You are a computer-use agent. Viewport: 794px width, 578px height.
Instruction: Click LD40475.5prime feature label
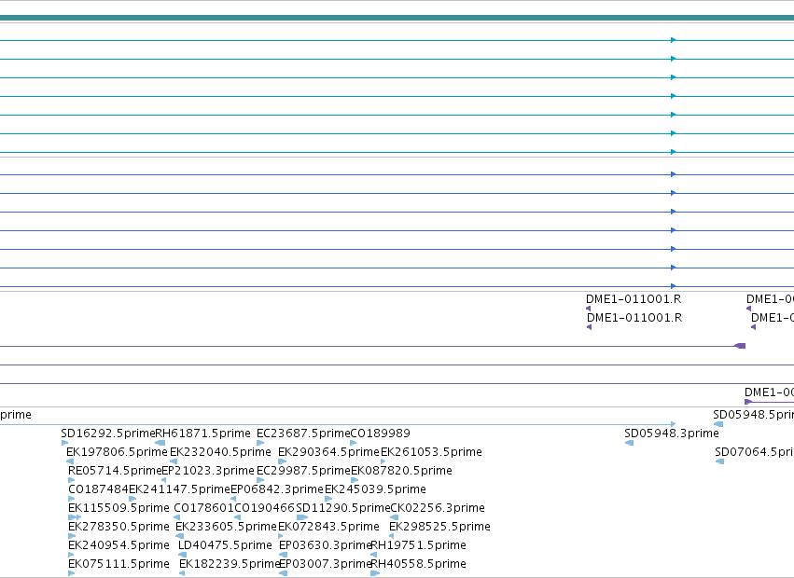coord(226,545)
